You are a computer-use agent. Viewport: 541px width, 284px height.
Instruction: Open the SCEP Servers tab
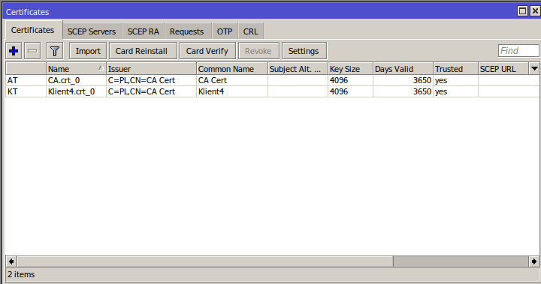92,31
